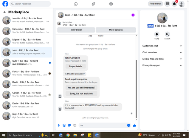Click the voice clip microphone icon

[x=59, y=126]
